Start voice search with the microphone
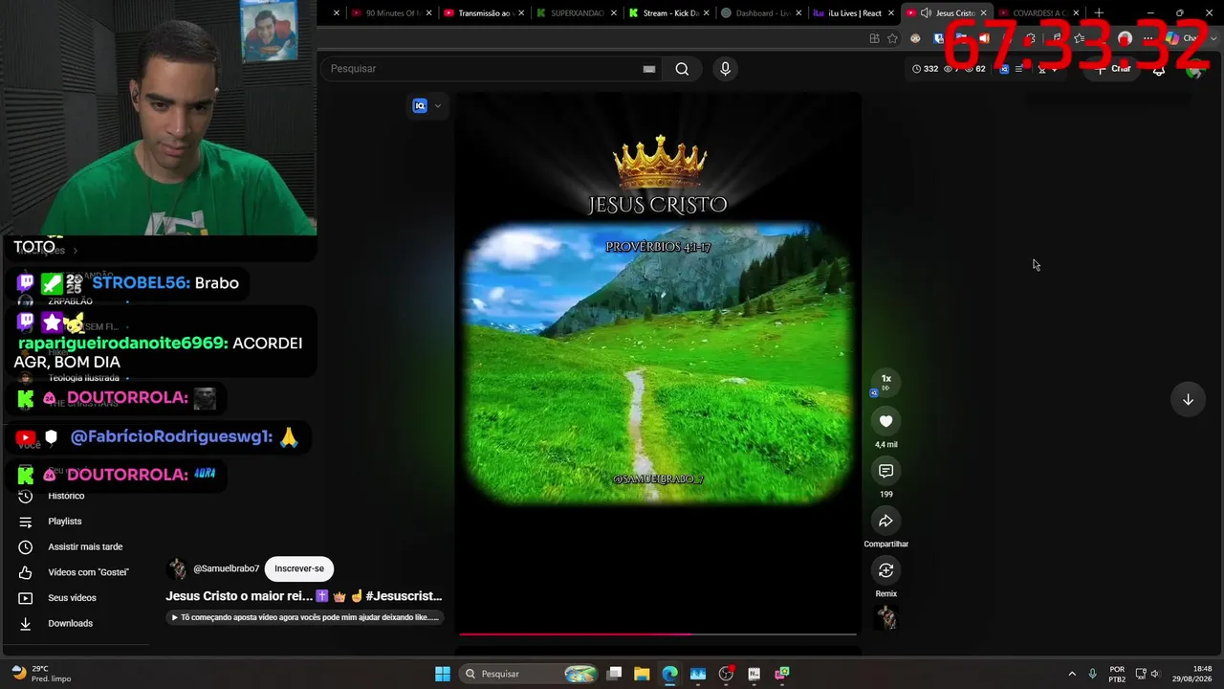 (x=725, y=69)
